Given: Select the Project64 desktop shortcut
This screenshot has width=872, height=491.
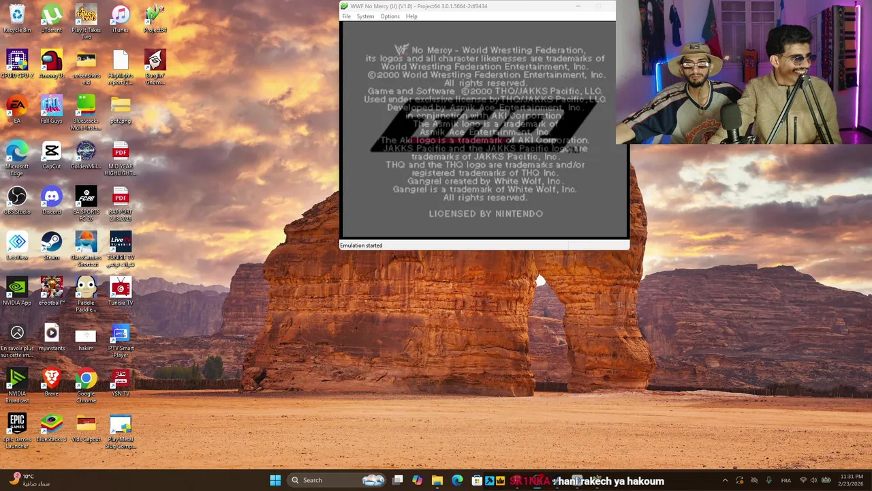Looking at the screenshot, I should [x=155, y=18].
